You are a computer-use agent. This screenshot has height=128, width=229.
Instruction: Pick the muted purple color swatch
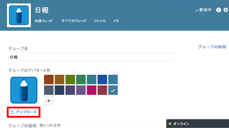[x=81, y=90]
